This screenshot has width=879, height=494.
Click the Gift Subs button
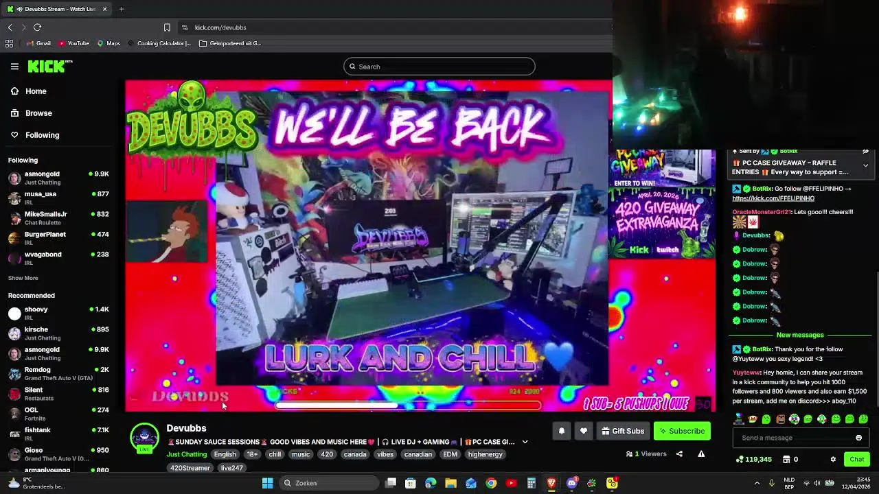(x=623, y=431)
